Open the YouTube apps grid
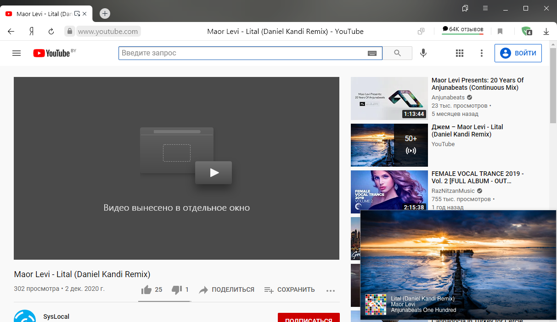557x322 pixels. coord(460,53)
